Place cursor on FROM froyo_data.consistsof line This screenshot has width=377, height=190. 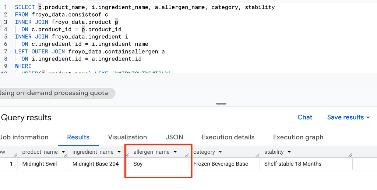tap(61, 15)
